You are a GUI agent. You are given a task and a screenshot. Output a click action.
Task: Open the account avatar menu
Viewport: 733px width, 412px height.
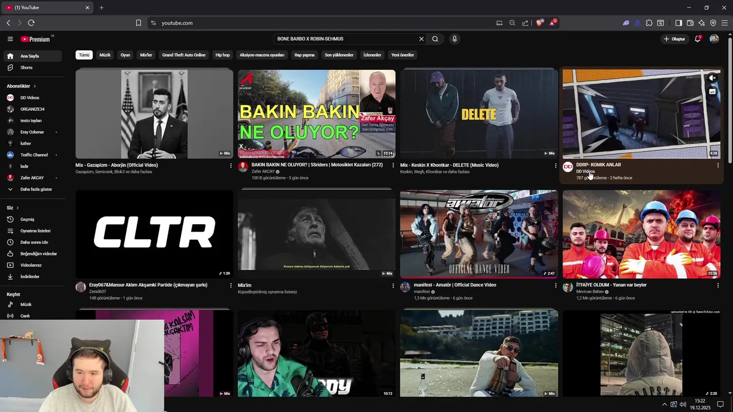pos(714,39)
